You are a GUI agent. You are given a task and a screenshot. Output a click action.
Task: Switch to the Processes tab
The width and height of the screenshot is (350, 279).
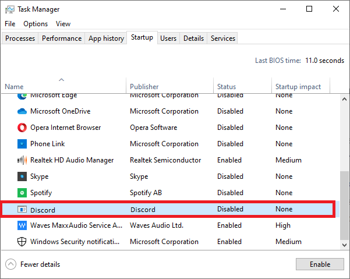(20, 38)
